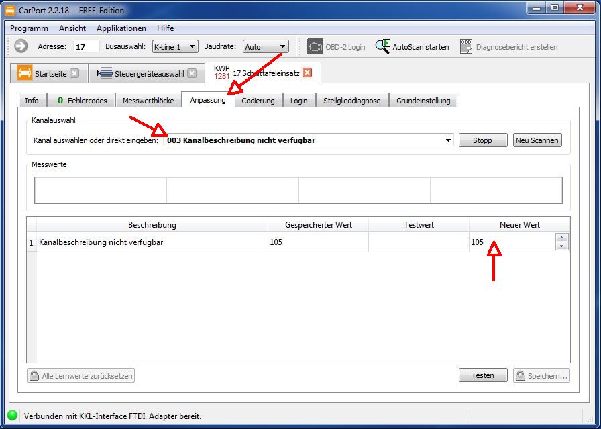The image size is (601, 429).
Task: Open the Applikationen menu
Action: coord(121,28)
